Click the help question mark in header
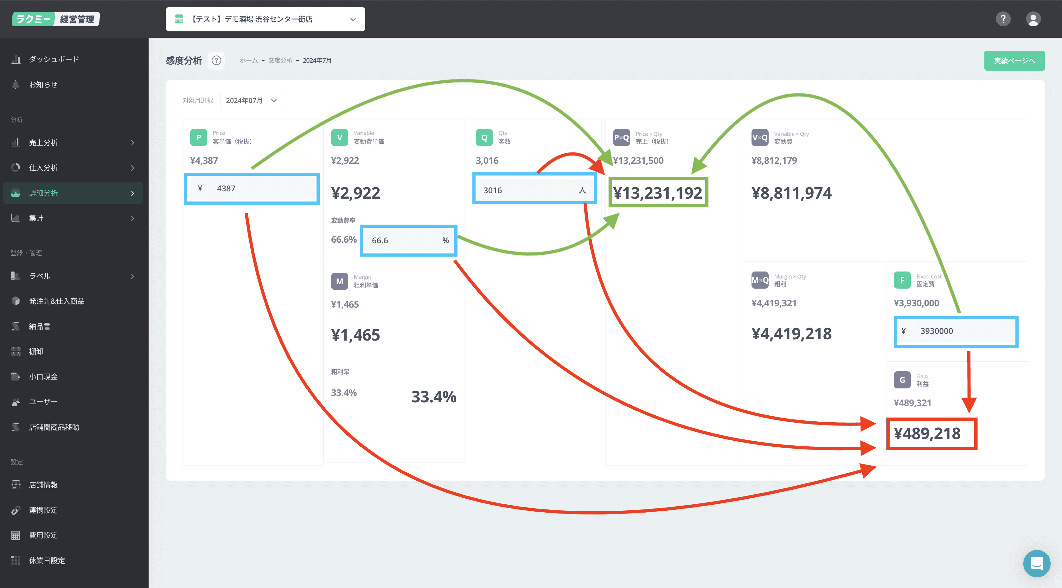This screenshot has height=588, width=1062. point(1003,19)
